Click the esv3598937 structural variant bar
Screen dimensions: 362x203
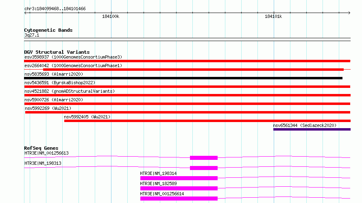[187, 61]
